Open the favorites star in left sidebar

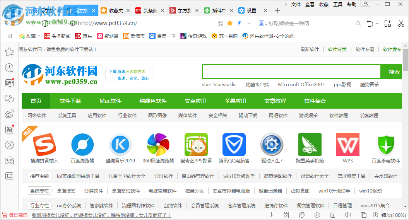point(9,52)
